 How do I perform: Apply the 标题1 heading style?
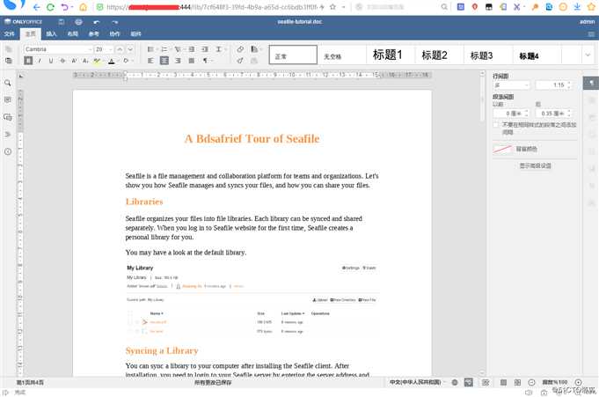pyautogui.click(x=390, y=55)
